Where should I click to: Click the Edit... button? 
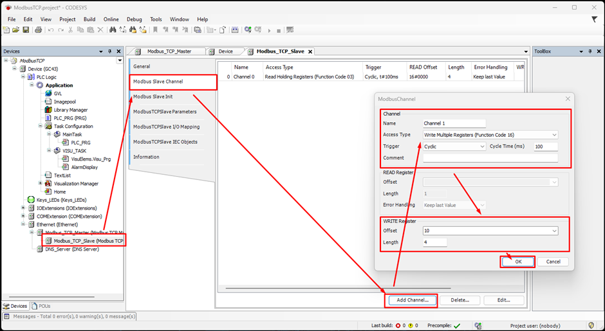tap(503, 300)
